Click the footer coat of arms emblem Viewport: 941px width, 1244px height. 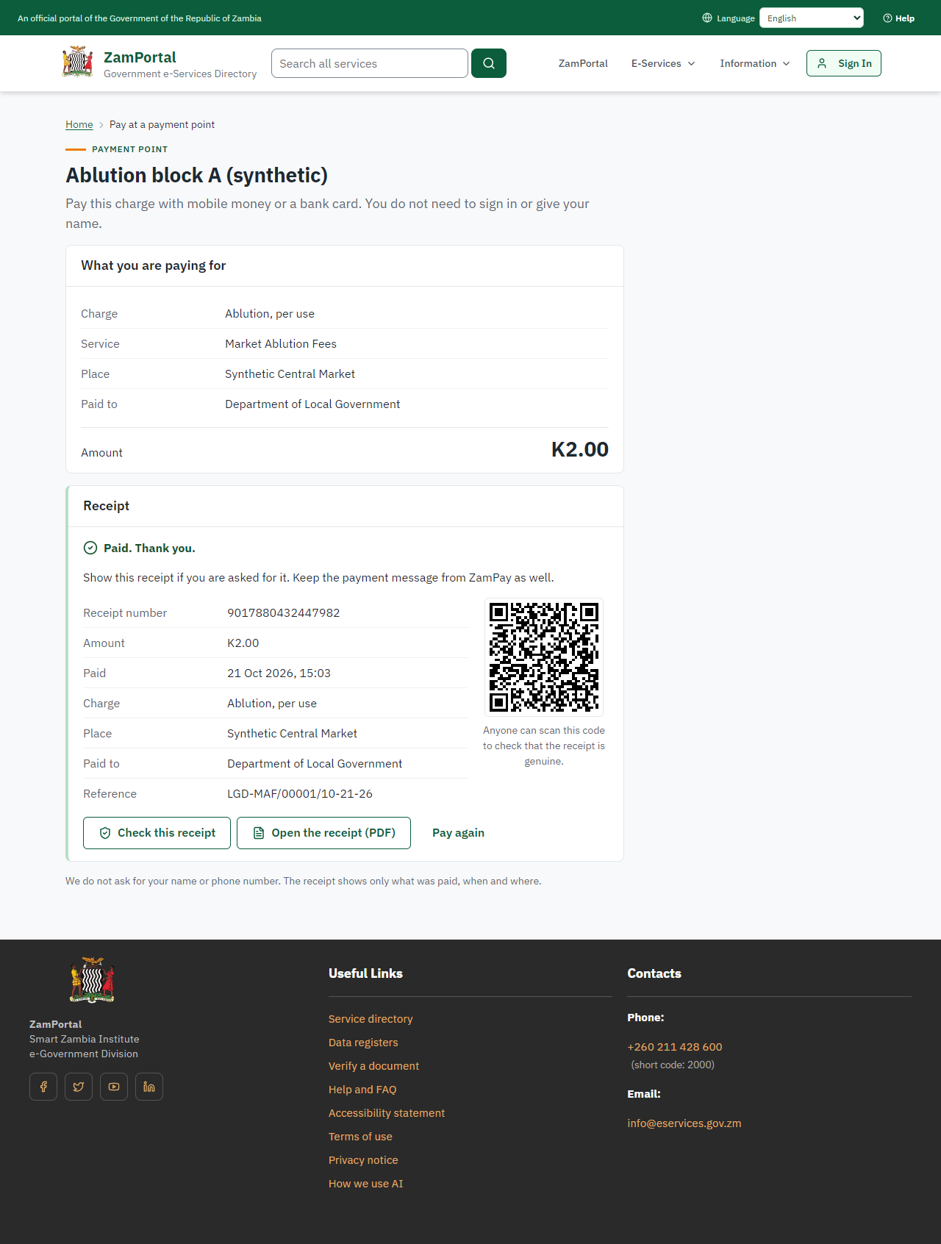click(x=92, y=980)
